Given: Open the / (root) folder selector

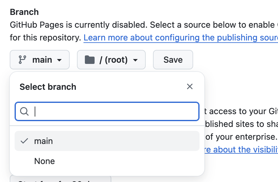Looking at the screenshot, I should [111, 60].
